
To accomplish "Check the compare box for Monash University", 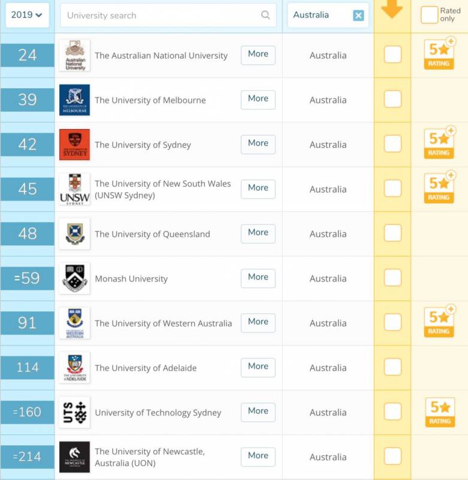I will tap(392, 278).
